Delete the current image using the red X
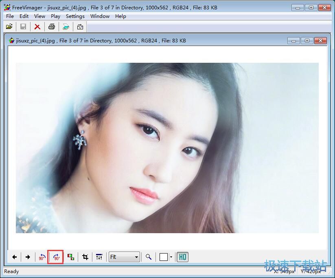The width and height of the screenshot is (335, 278). [x=37, y=26]
